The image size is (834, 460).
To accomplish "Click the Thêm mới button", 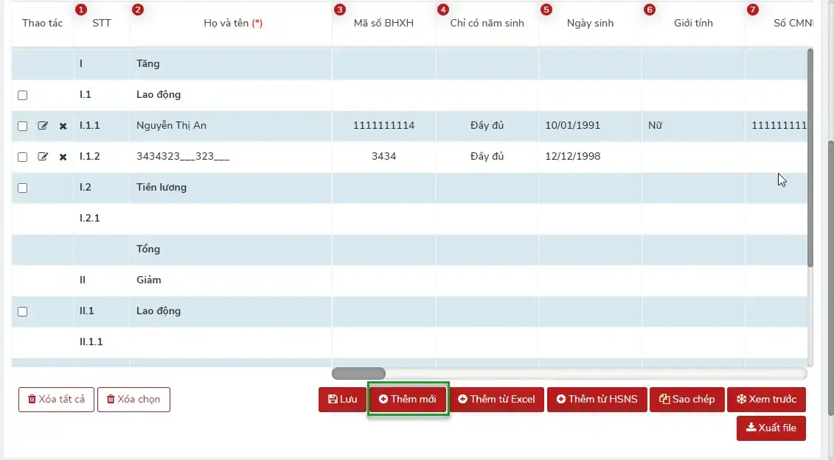I will coord(408,400).
